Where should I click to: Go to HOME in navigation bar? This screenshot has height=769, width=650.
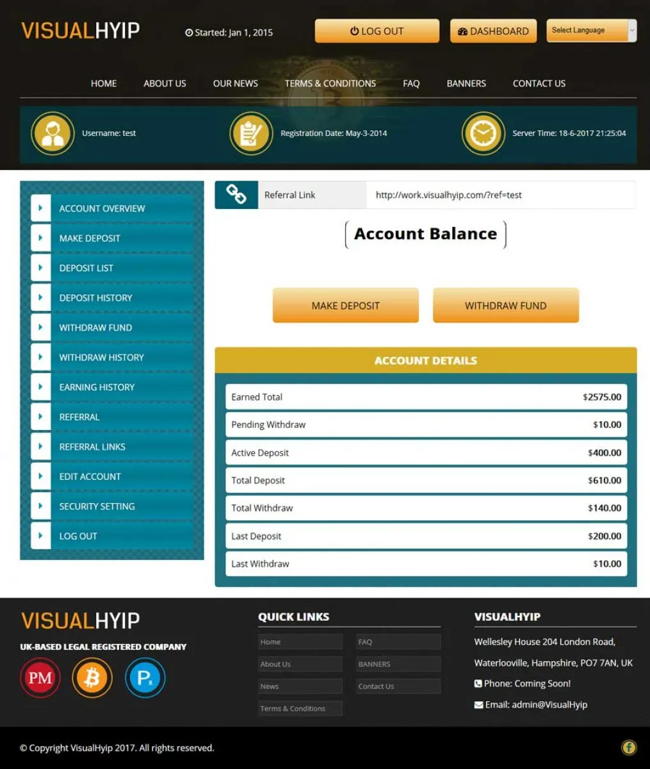coord(104,83)
